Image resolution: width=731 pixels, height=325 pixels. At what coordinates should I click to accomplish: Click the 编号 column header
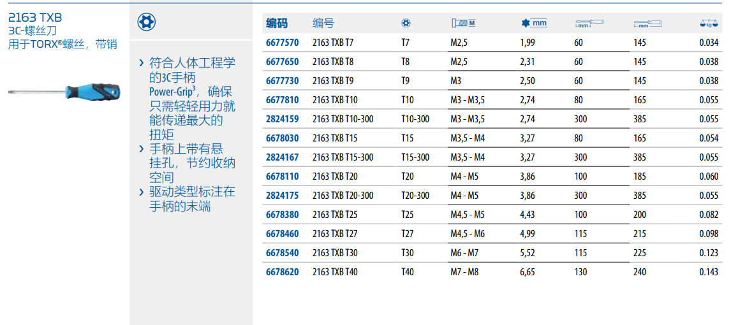(323, 24)
